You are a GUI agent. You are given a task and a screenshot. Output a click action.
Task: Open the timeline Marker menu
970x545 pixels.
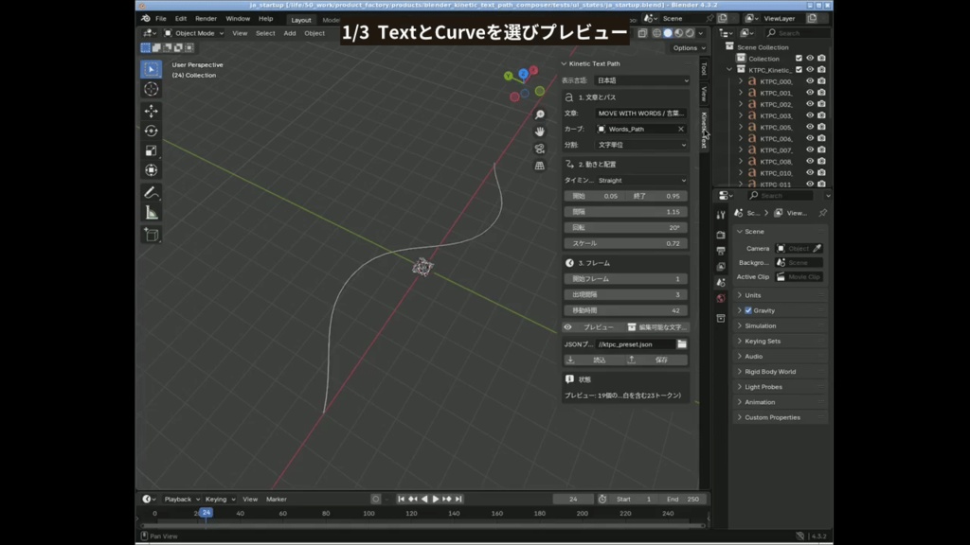tap(277, 500)
